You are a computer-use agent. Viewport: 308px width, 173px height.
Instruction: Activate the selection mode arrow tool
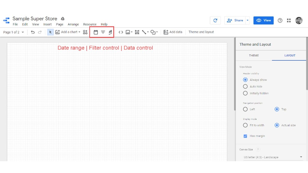(x=50, y=32)
